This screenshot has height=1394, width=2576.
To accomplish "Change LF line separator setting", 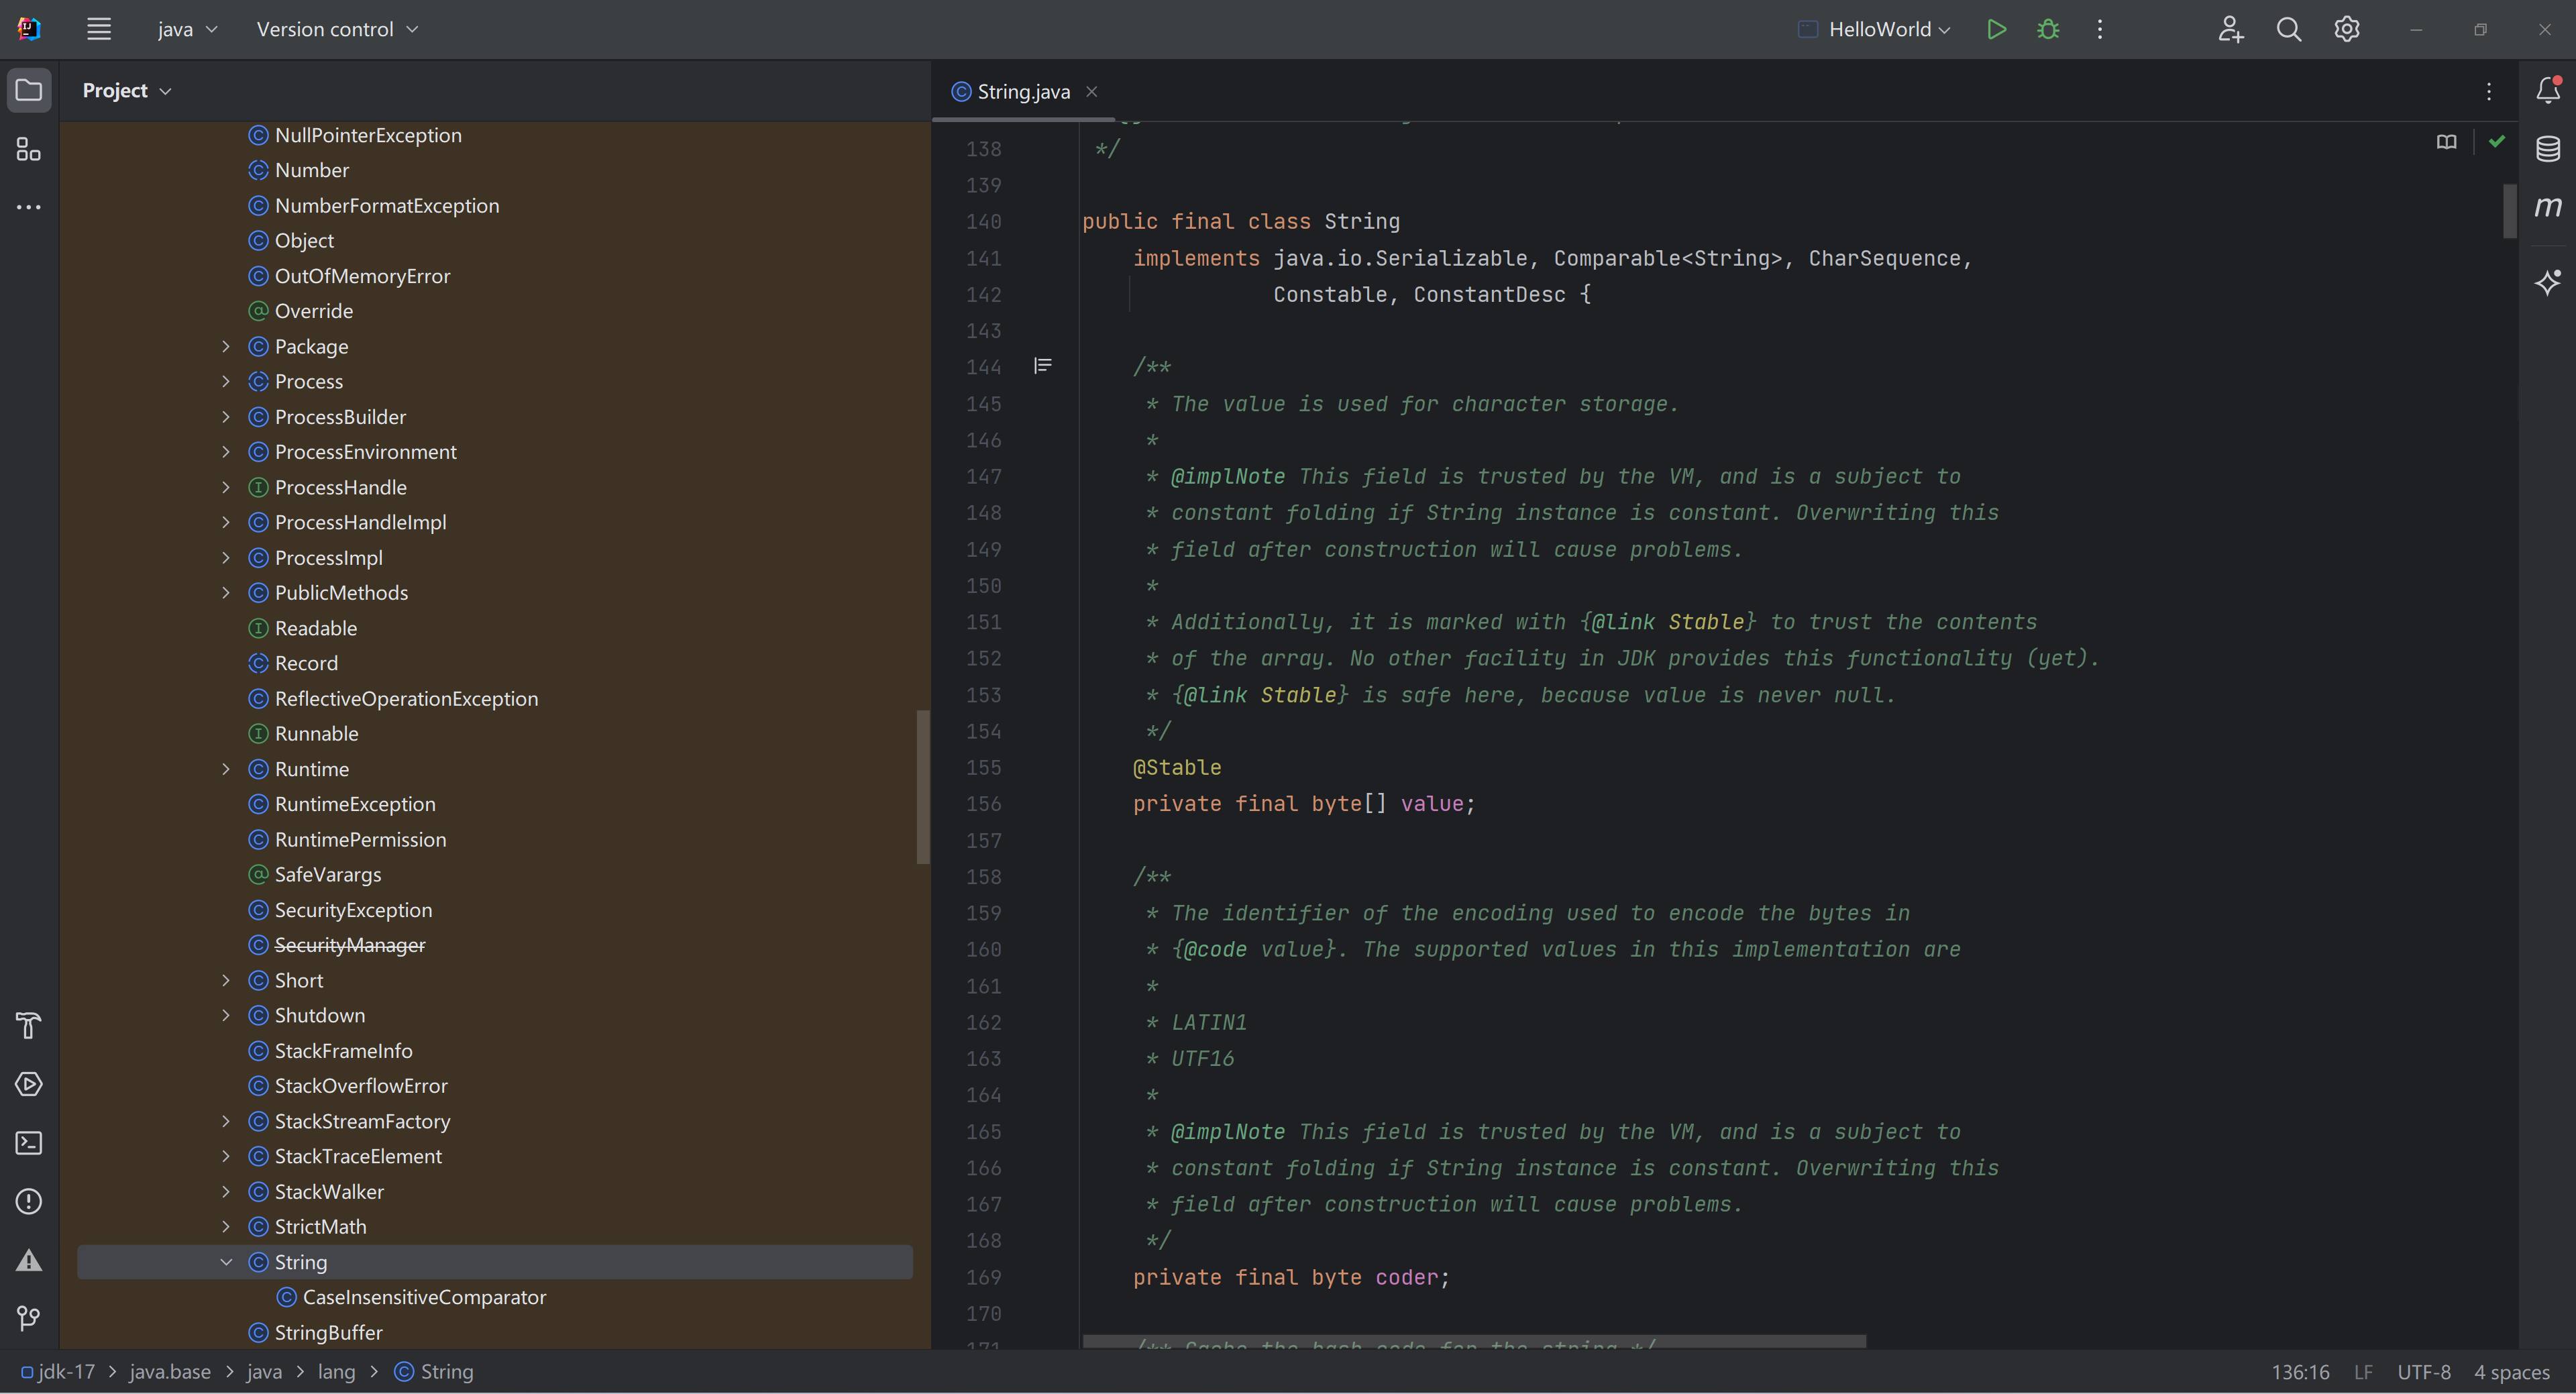I will click(x=2362, y=1372).
